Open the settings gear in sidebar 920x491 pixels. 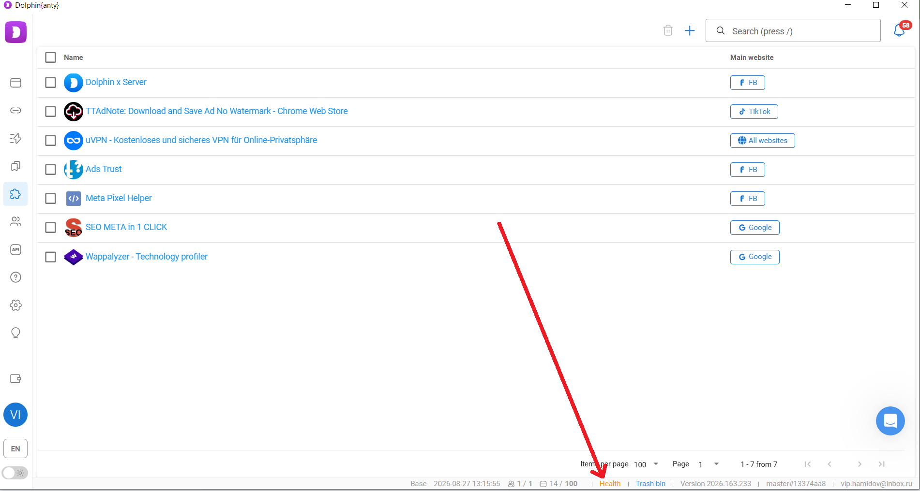coord(15,305)
